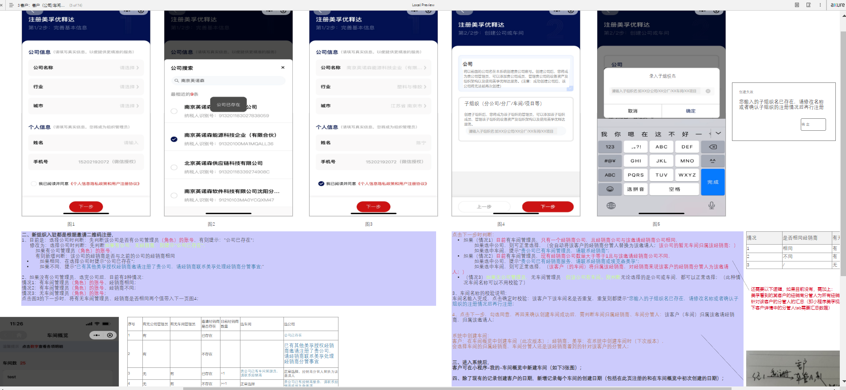Tap the #@¥ symbols key
Screen dimensions: 846x390
pyautogui.click(x=610, y=161)
